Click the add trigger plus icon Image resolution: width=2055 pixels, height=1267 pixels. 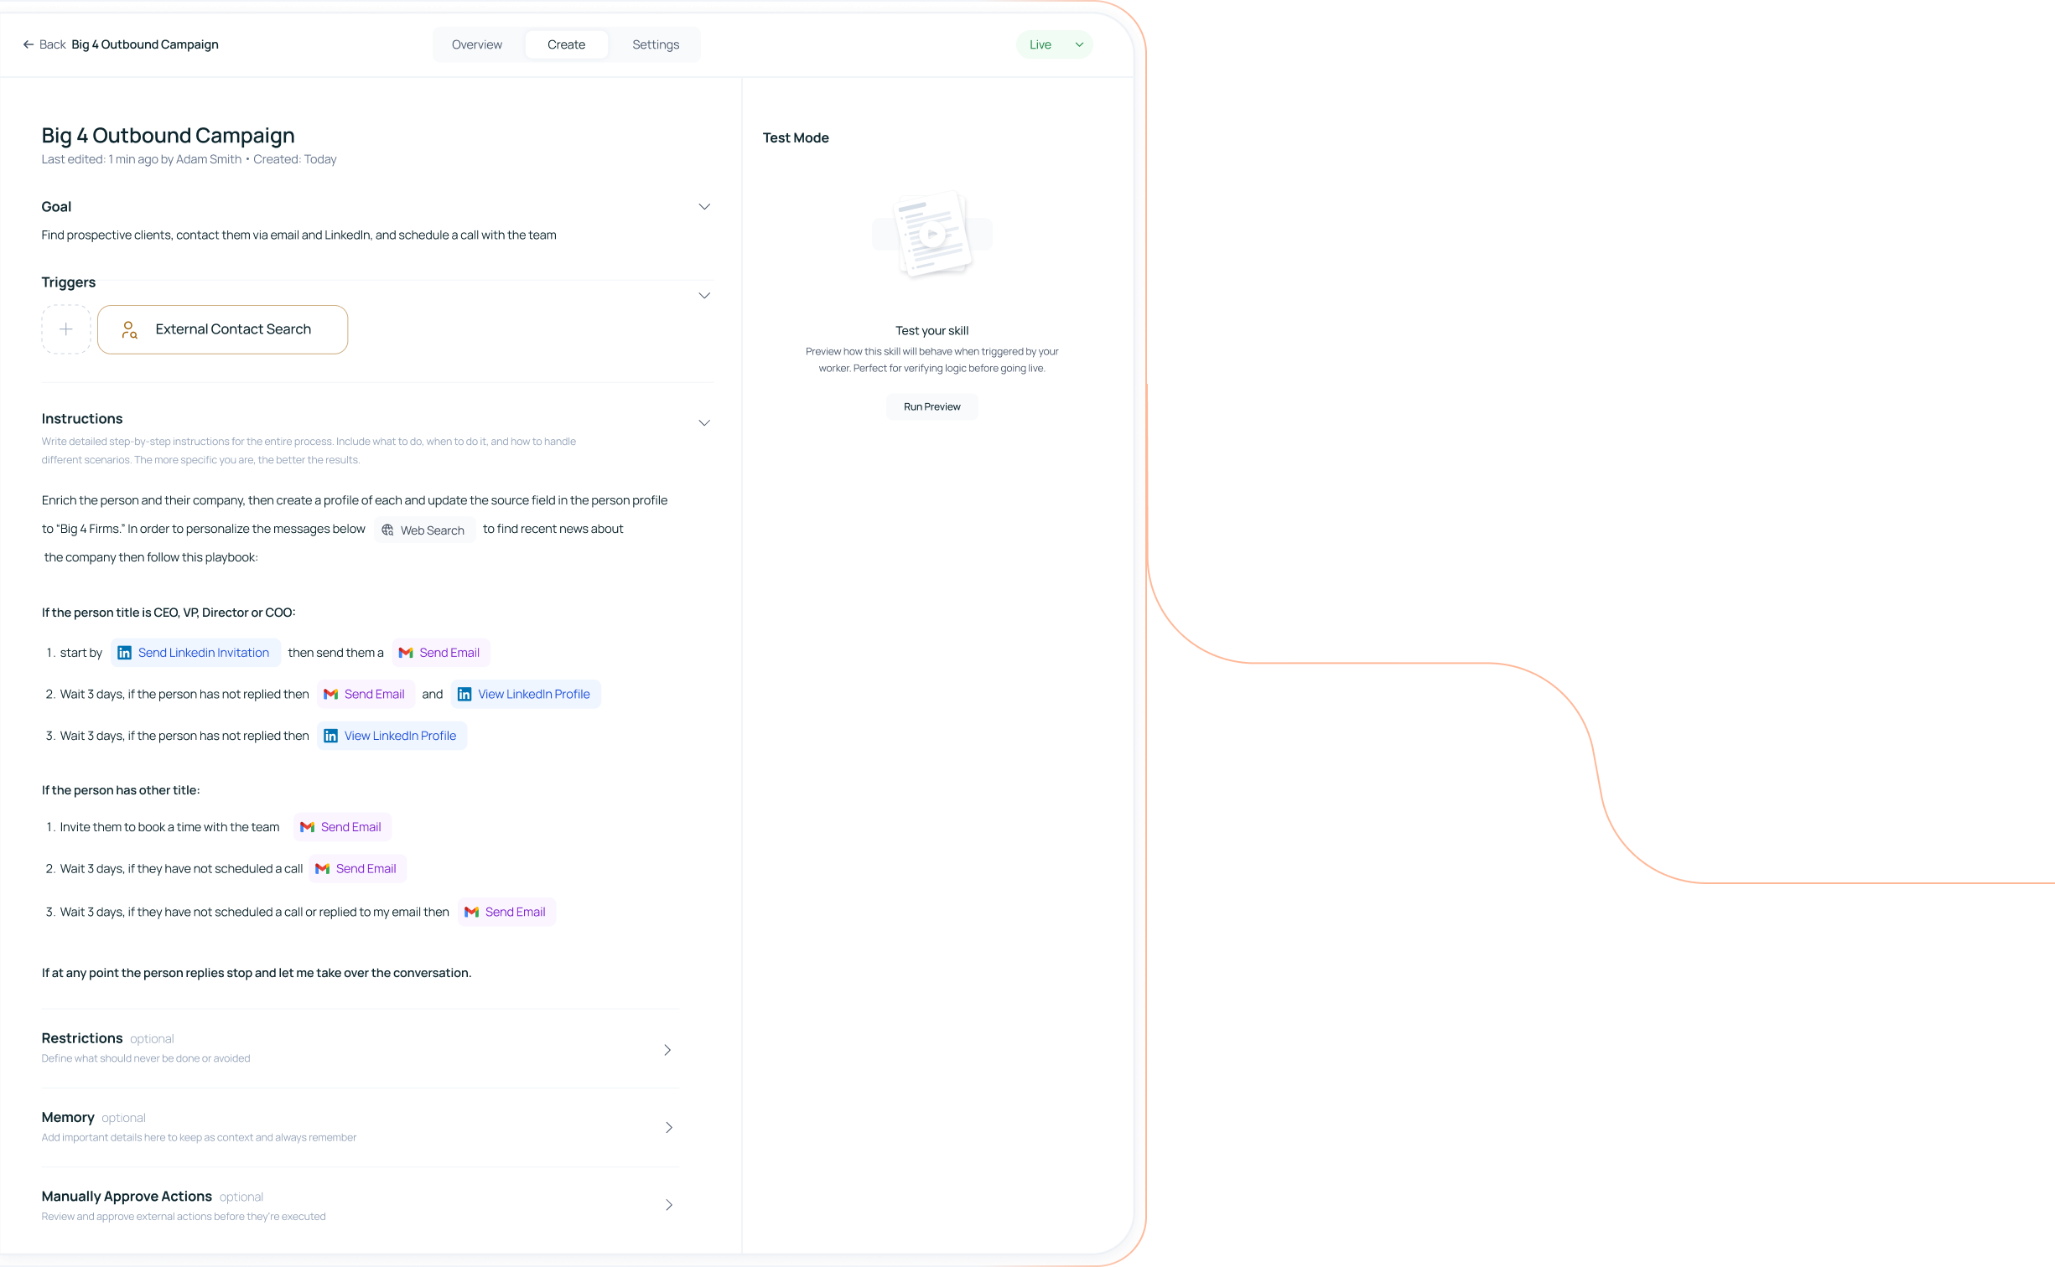point(66,329)
